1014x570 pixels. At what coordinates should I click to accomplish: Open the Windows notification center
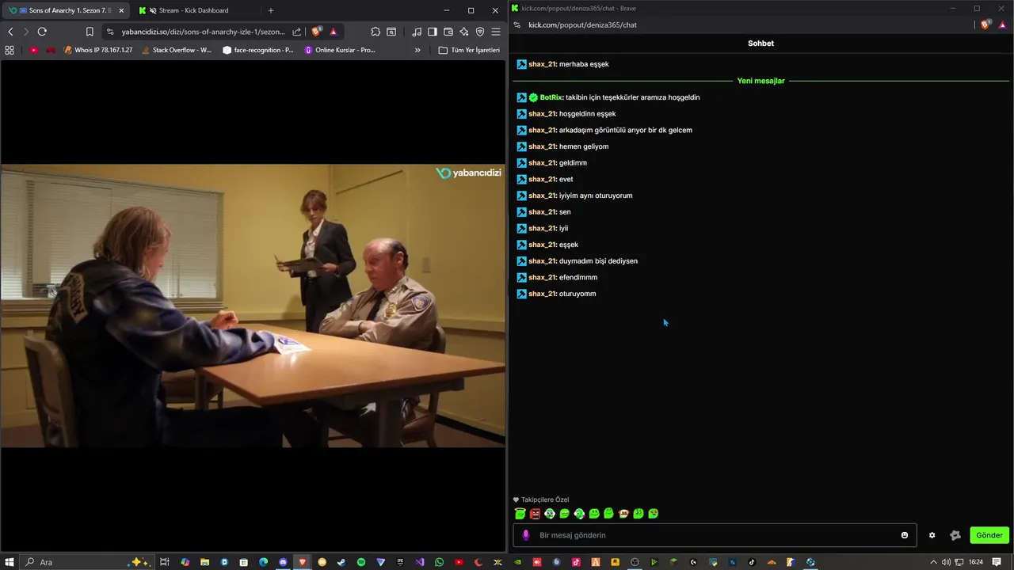pos(997,562)
